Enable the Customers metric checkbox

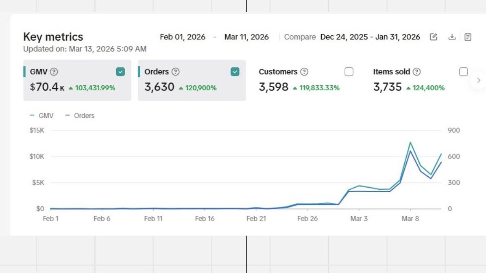(x=349, y=72)
